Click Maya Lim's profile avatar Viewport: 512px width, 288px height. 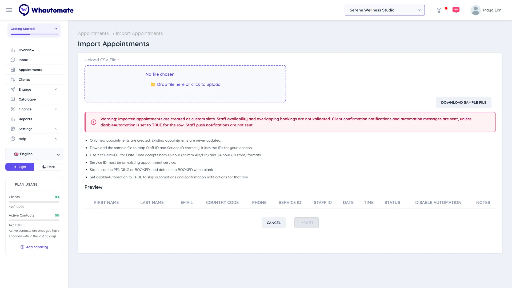point(475,10)
